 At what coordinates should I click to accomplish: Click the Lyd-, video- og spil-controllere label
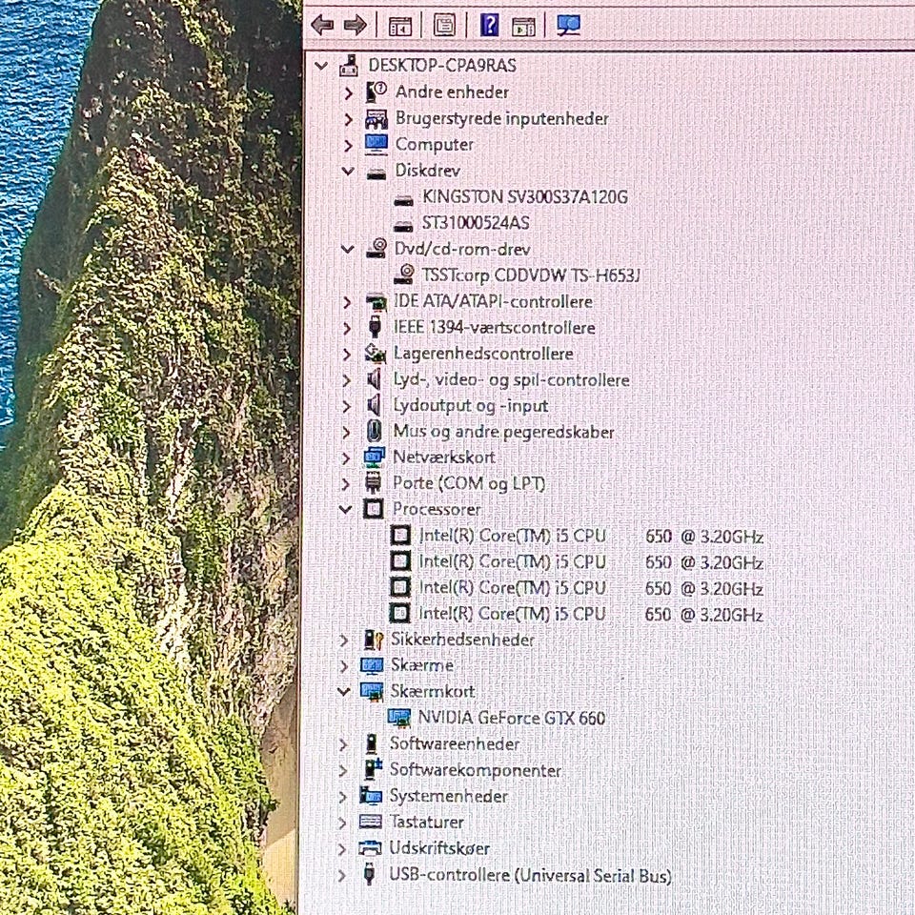pyautogui.click(x=511, y=380)
